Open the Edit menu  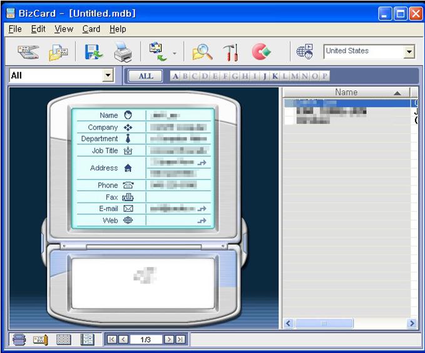(38, 29)
